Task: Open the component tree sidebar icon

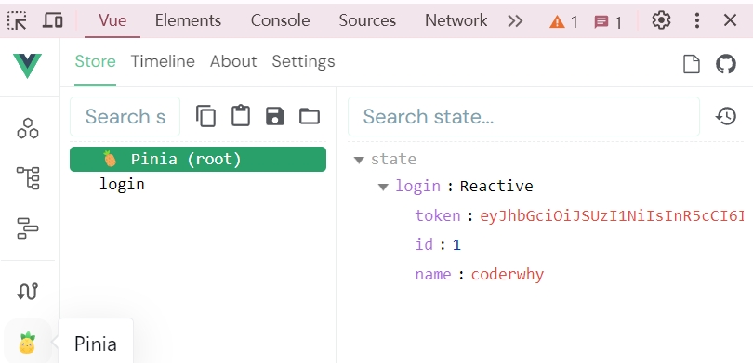Action: [x=28, y=178]
